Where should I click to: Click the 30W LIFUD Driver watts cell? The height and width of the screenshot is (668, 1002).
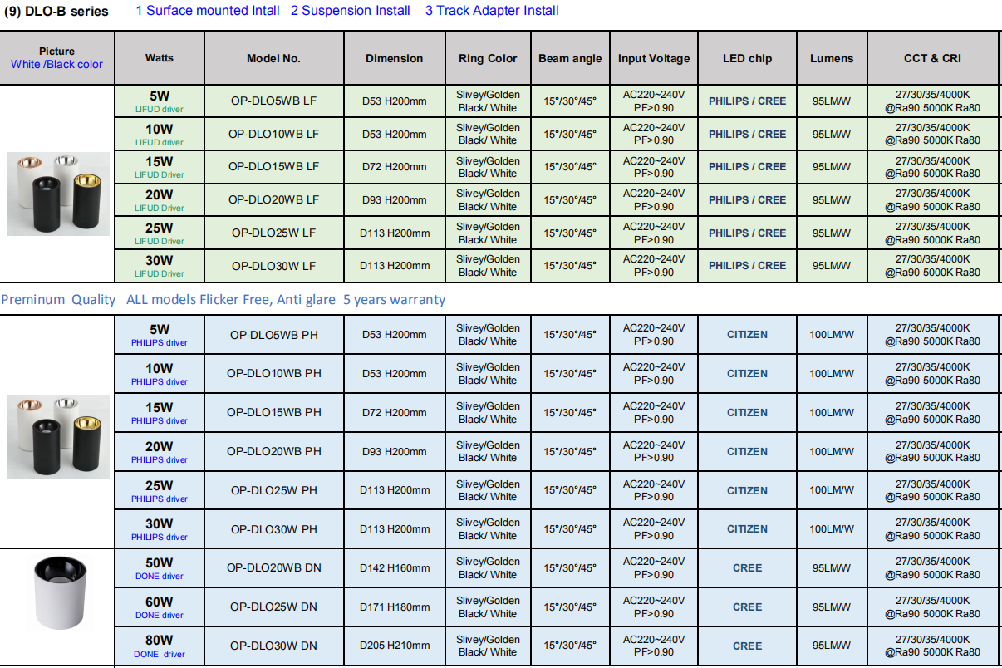(x=160, y=266)
